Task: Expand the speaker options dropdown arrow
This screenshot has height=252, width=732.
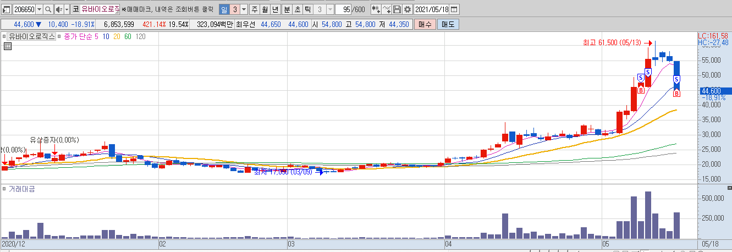Action: [x=67, y=9]
